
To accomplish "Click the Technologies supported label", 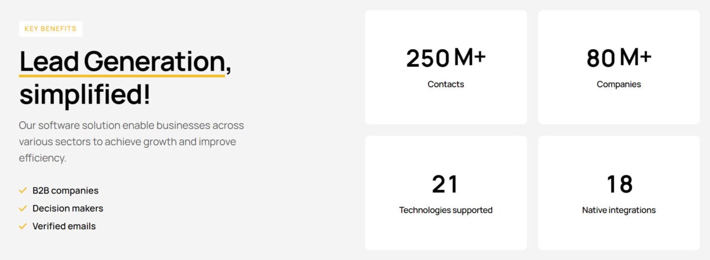I will 446,210.
